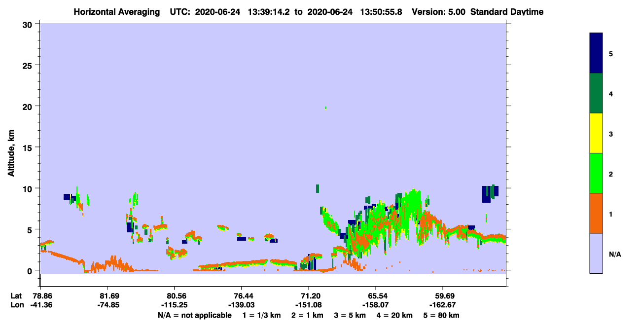641x329 pixels.
Task: Click the 30 altitude tick label
Action: (x=29, y=24)
